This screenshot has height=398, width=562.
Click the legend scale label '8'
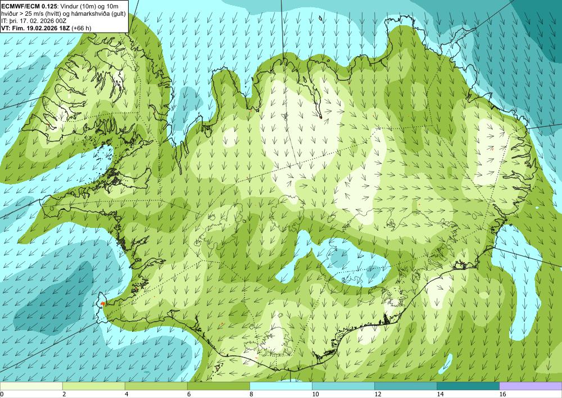tap(252, 394)
